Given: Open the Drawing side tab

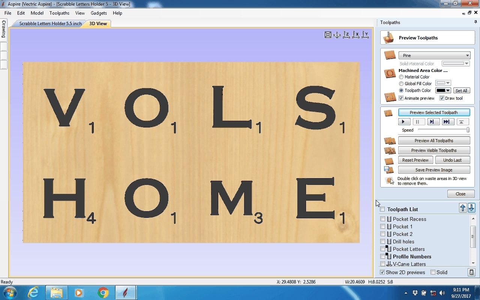Looking at the screenshot, I should click(x=4, y=29).
